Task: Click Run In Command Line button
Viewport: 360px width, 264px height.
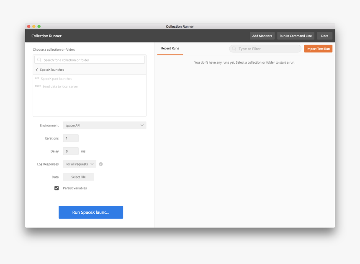Action: 296,36
